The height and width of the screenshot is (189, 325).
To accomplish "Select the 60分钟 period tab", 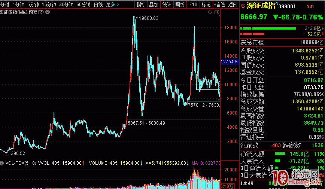I will pos(83,4).
